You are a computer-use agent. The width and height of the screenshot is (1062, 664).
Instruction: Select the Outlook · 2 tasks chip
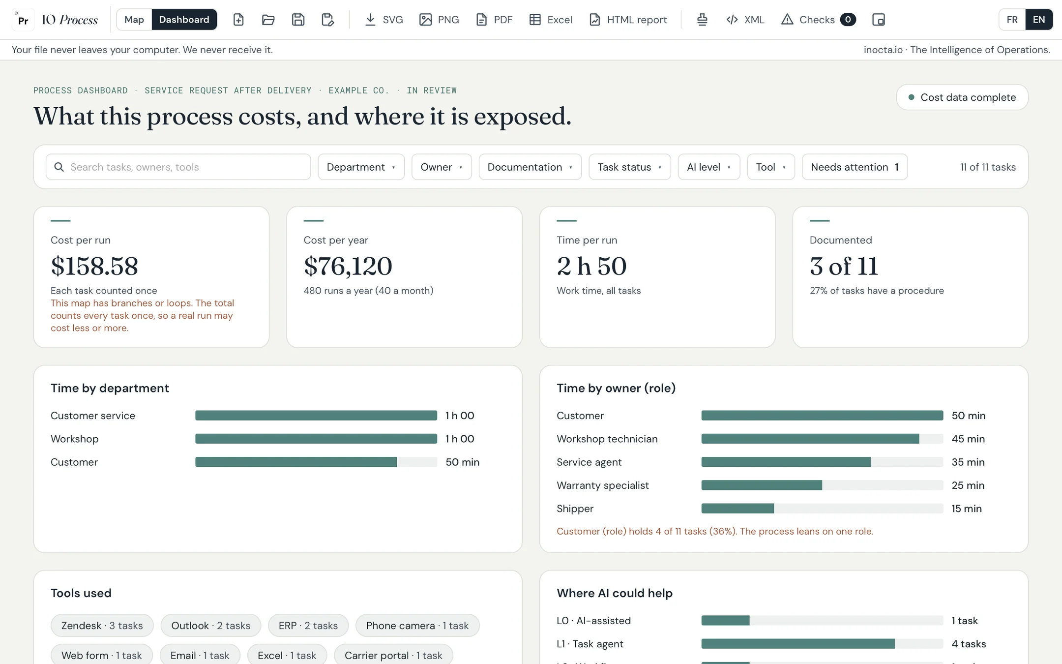click(x=210, y=626)
